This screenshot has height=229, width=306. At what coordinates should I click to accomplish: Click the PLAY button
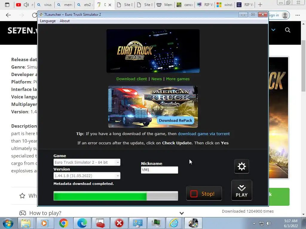pos(241,190)
